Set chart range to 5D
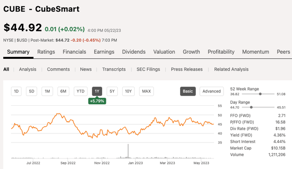This screenshot has width=292, height=169. (31, 91)
